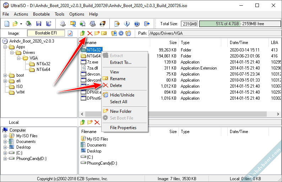Viewport: 282px width, 182px height.
Task: Click the Add Files toolbar icon
Action: (117, 24)
